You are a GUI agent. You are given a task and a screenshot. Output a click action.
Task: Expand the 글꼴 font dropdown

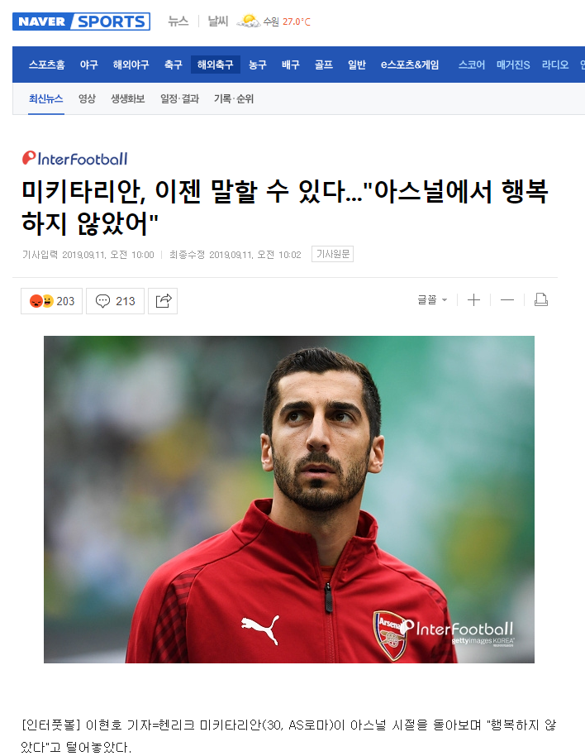pos(432,300)
